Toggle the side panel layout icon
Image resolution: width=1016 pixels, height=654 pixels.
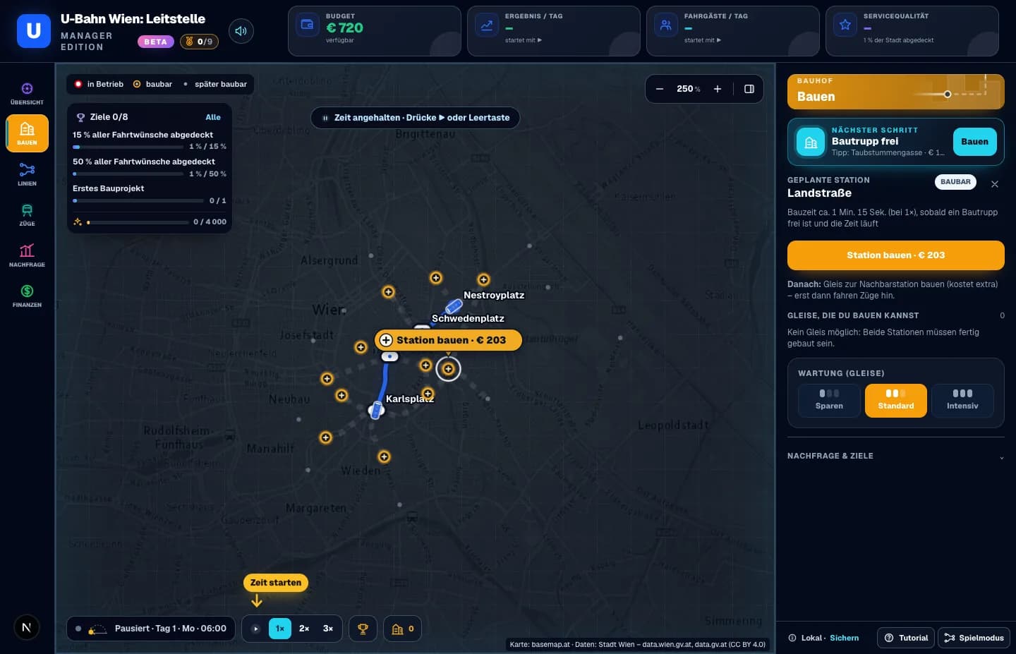click(749, 89)
